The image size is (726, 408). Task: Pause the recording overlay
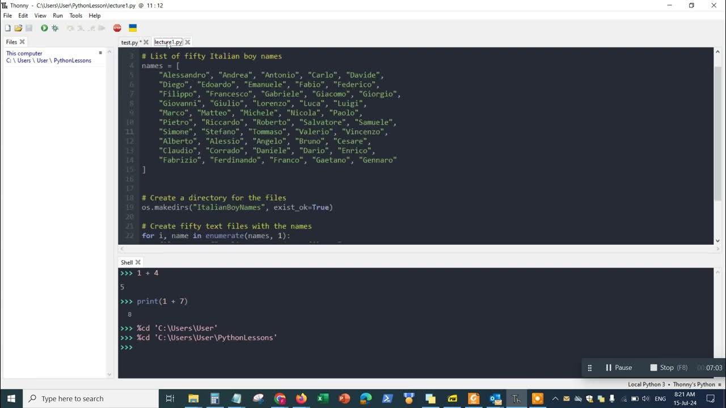tap(618, 367)
